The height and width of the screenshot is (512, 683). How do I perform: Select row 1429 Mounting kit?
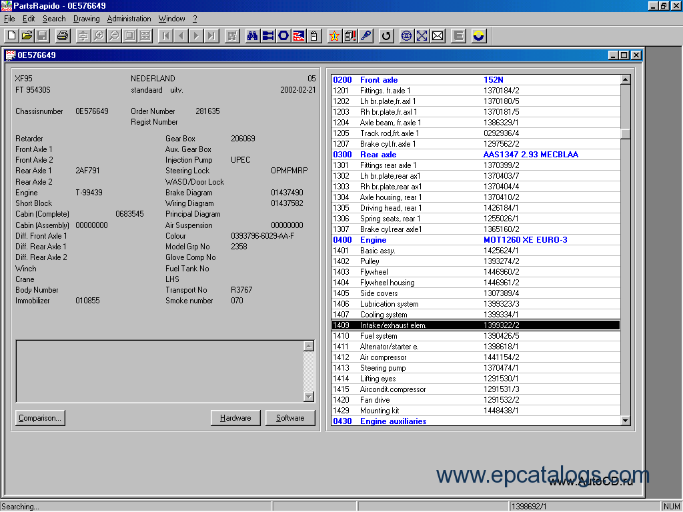tap(476, 411)
